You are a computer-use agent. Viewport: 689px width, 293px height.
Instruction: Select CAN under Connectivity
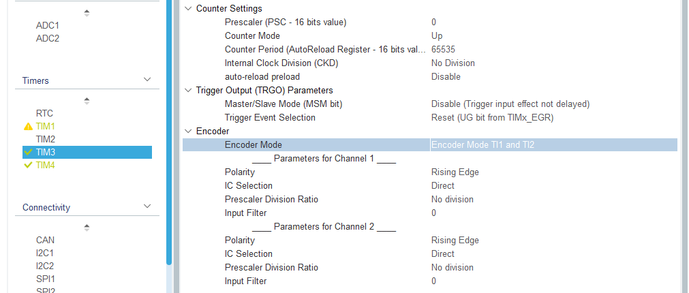coord(45,241)
